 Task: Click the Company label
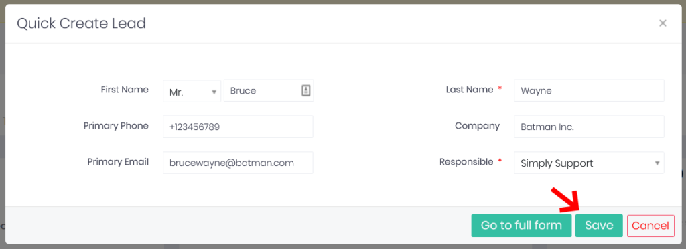click(x=477, y=126)
